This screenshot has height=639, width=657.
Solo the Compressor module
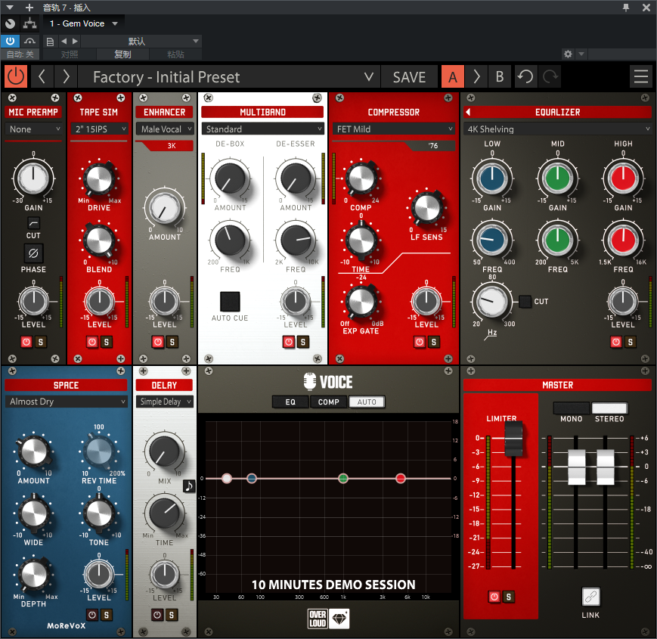click(x=434, y=342)
